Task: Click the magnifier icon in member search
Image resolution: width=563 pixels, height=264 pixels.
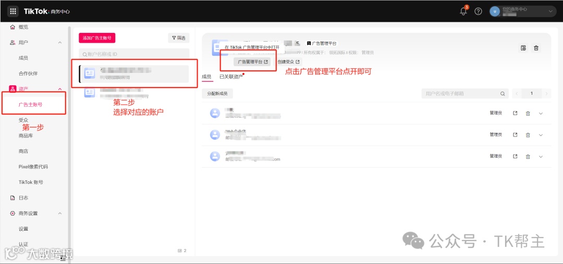Action: pos(503,94)
